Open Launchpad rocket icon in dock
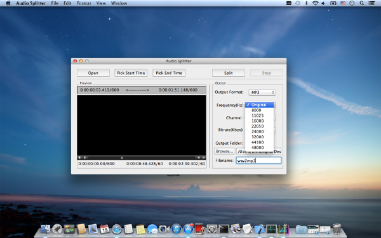381x238 pixels. pyautogui.click(x=57, y=229)
